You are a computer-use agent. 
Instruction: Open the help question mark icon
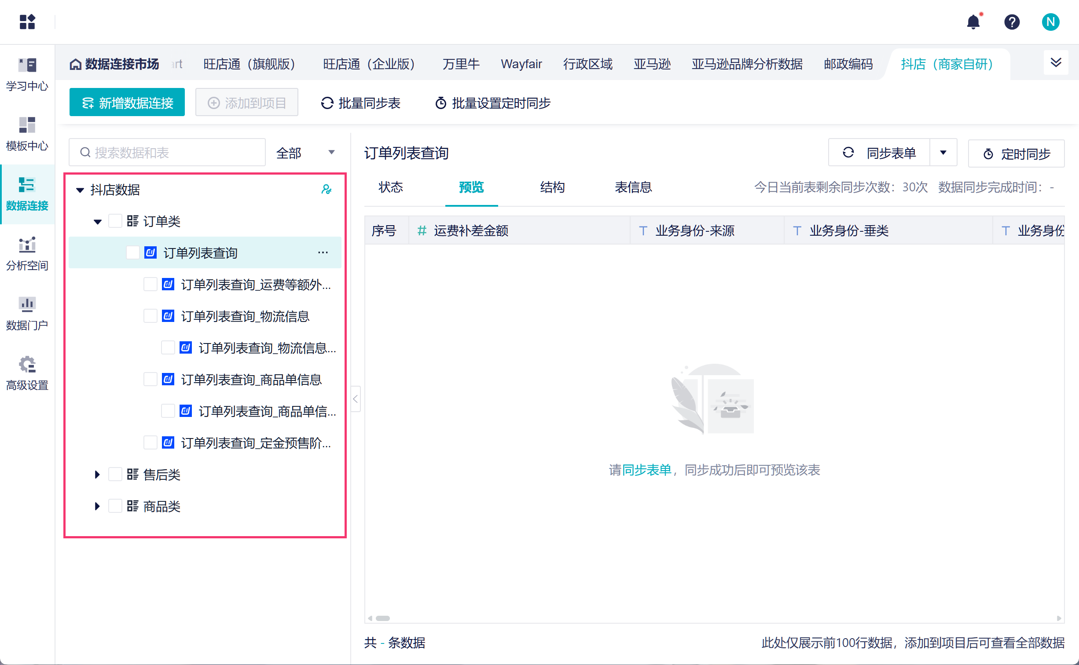point(1012,22)
